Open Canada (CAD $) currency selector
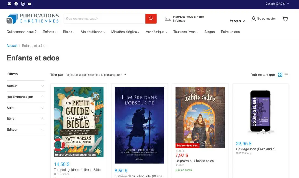299x178 pixels. coord(277,4)
